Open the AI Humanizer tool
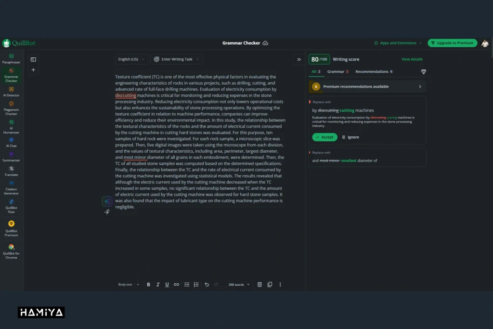Screen dimensions: 493x329 11,126
